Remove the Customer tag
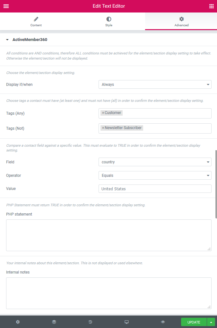The height and width of the screenshot is (328, 217). coord(103,112)
